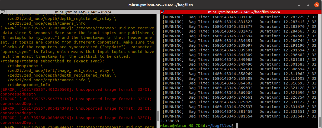This screenshot has height=128, width=322.
Task: Click the first red ERROR Unsupported image format line
Action: pyautogui.click(x=76, y=89)
